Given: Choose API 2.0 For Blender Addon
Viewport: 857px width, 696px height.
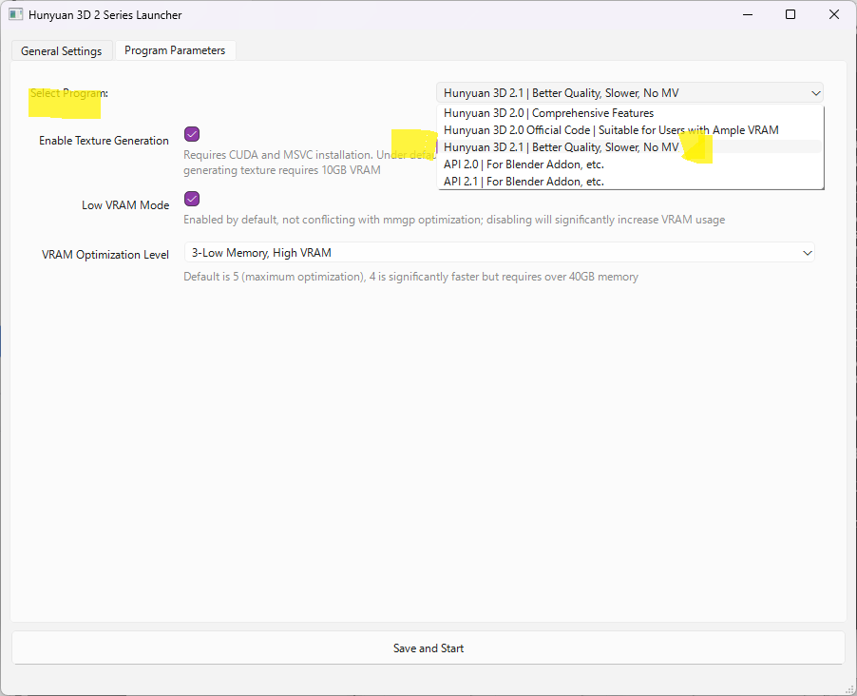Looking at the screenshot, I should pos(524,164).
